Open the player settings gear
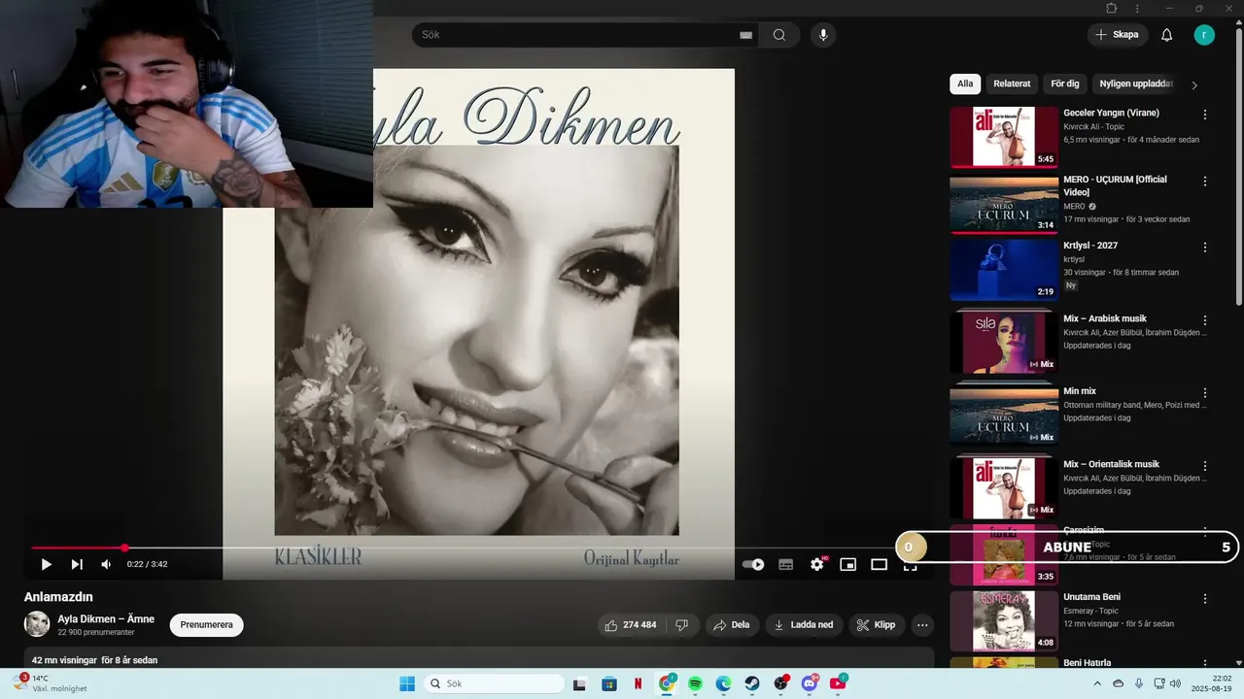The width and height of the screenshot is (1244, 699). (x=817, y=564)
